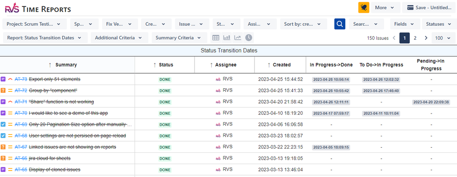Open the Cre... filter dropdown

pos(156,24)
